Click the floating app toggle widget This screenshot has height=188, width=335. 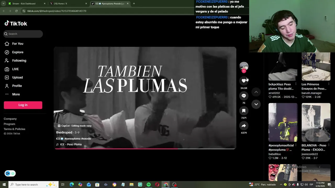(10, 173)
